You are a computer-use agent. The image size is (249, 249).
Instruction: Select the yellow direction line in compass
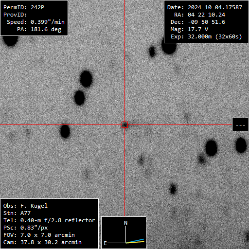(135, 242)
